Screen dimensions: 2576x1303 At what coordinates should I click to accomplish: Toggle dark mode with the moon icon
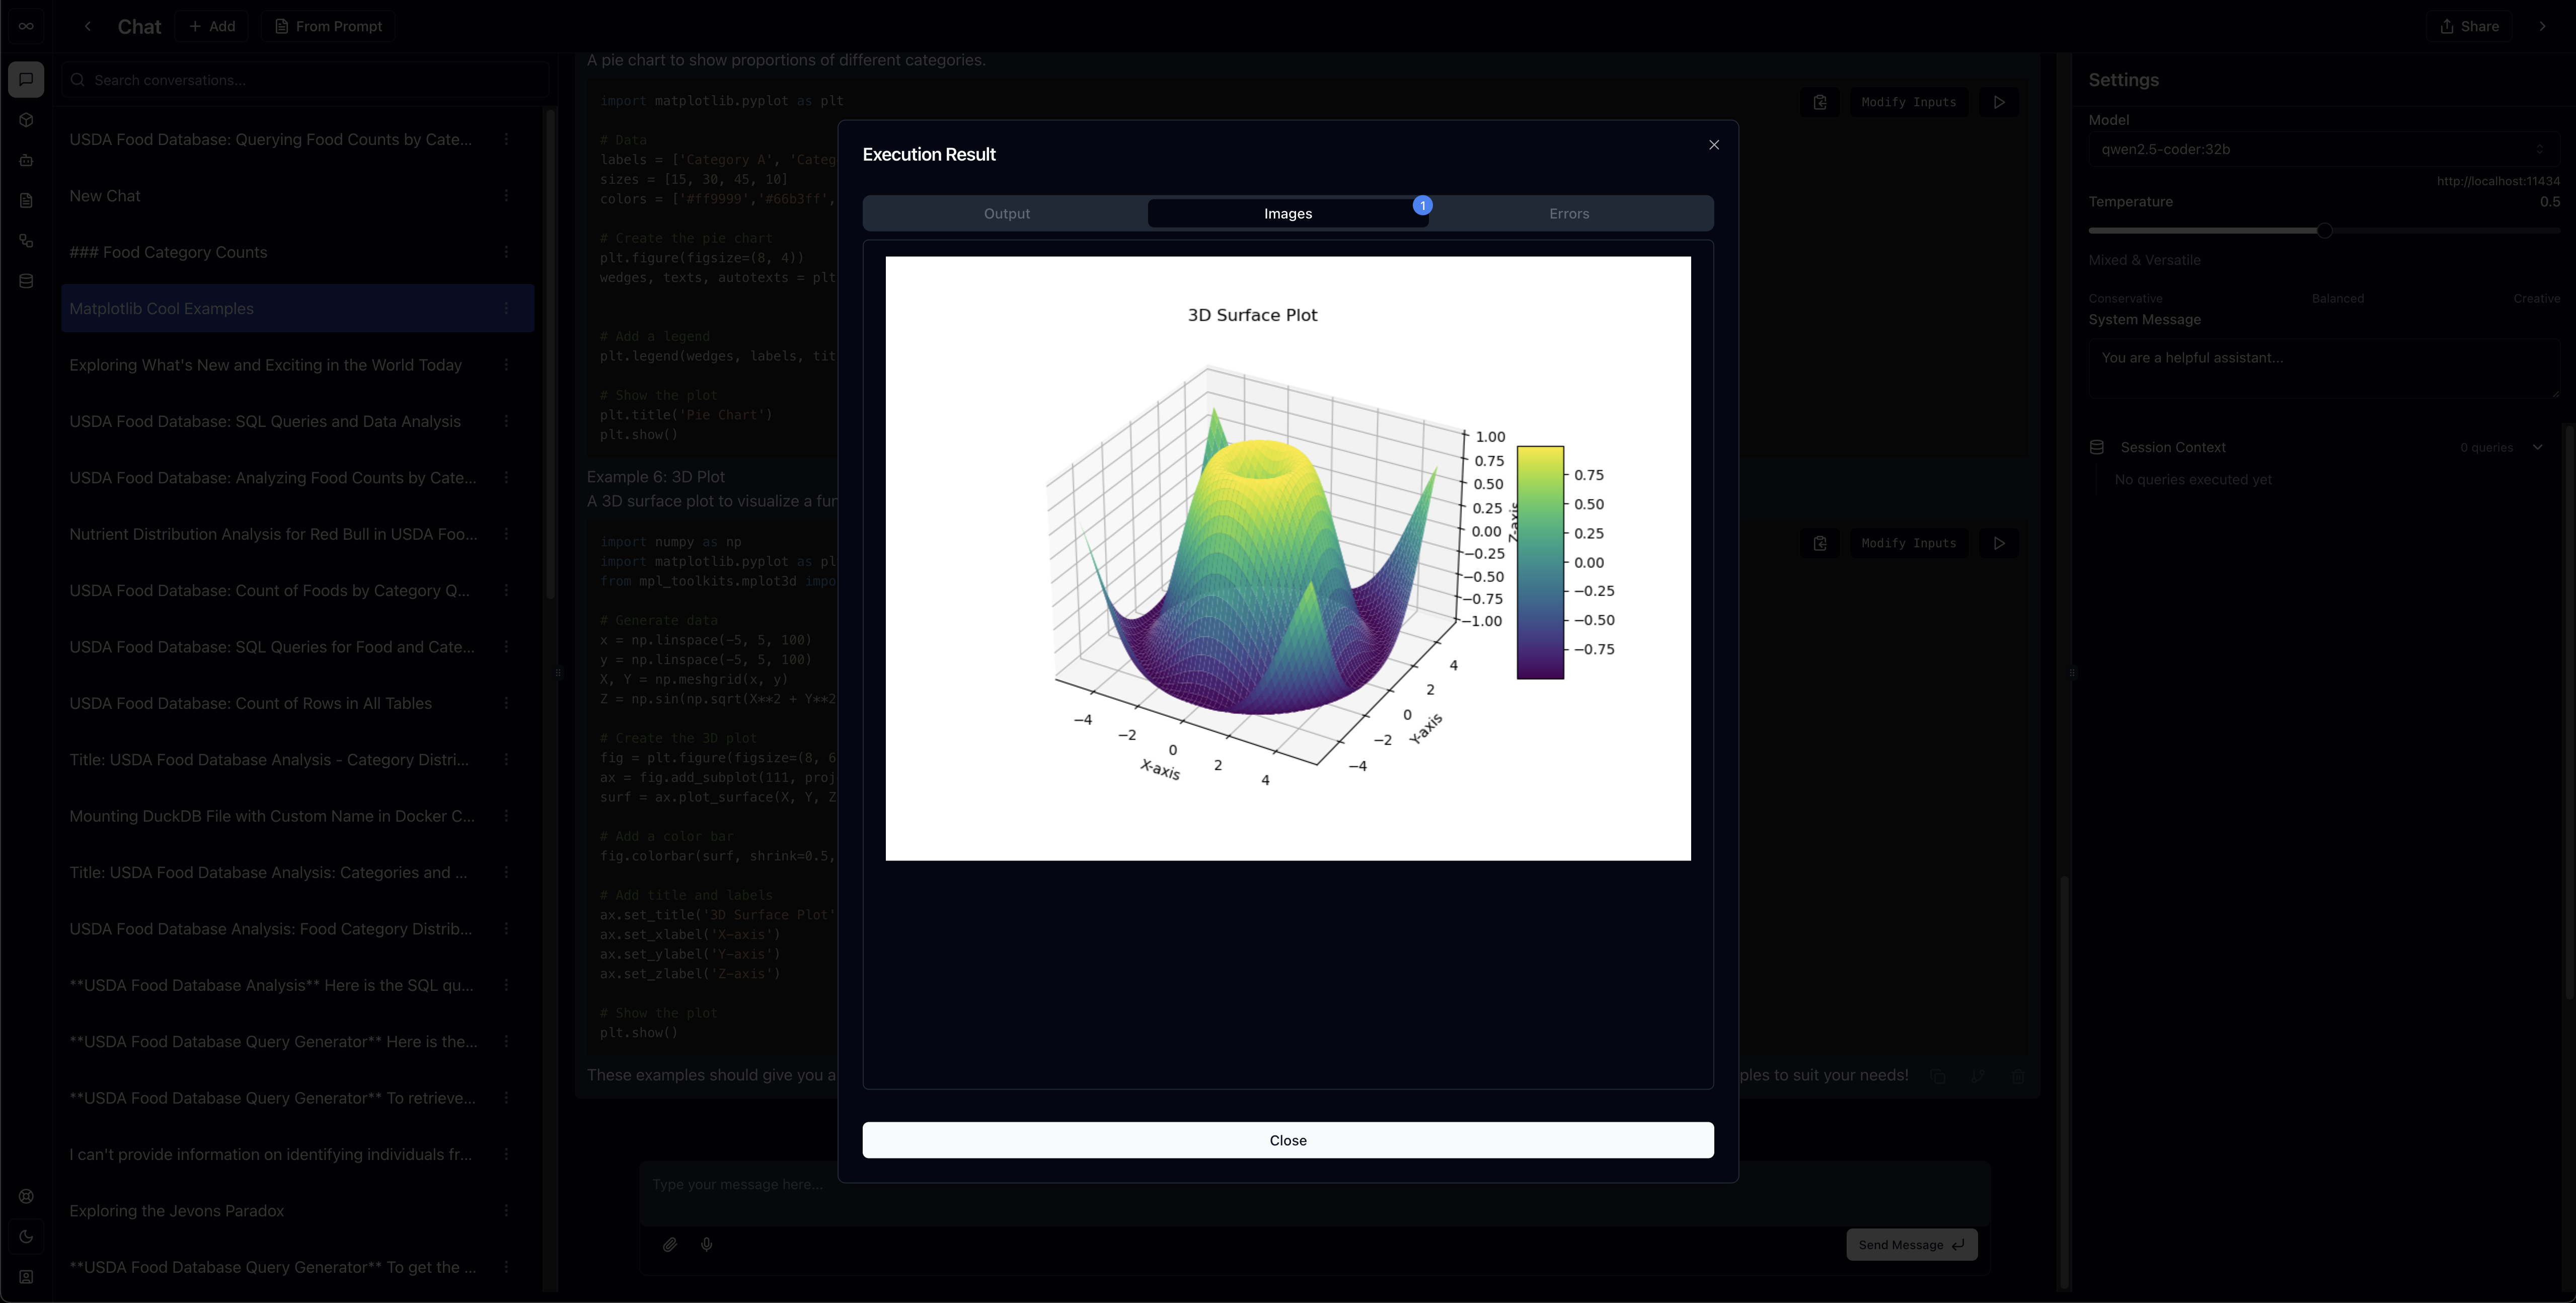click(26, 1236)
